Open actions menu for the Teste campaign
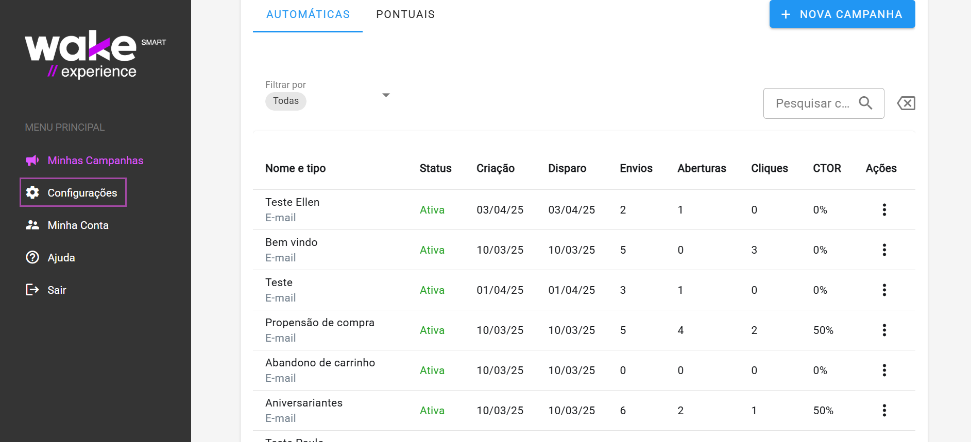The image size is (971, 442). click(x=884, y=290)
